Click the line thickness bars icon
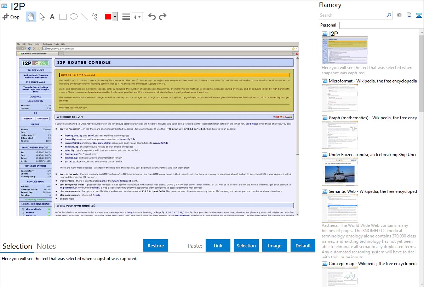The width and height of the screenshot is (424, 287). point(126,17)
